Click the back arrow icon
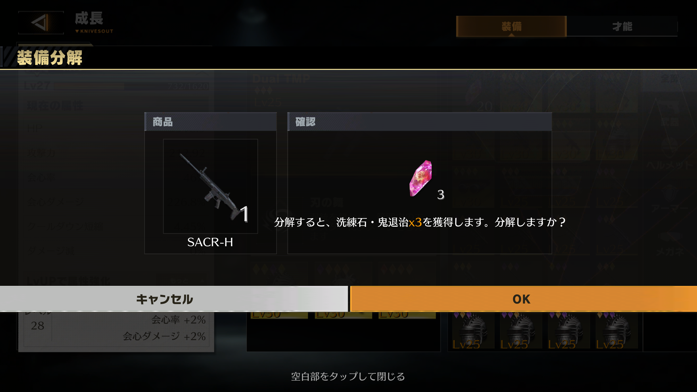Viewport: 697px width, 392px height. pos(41,23)
